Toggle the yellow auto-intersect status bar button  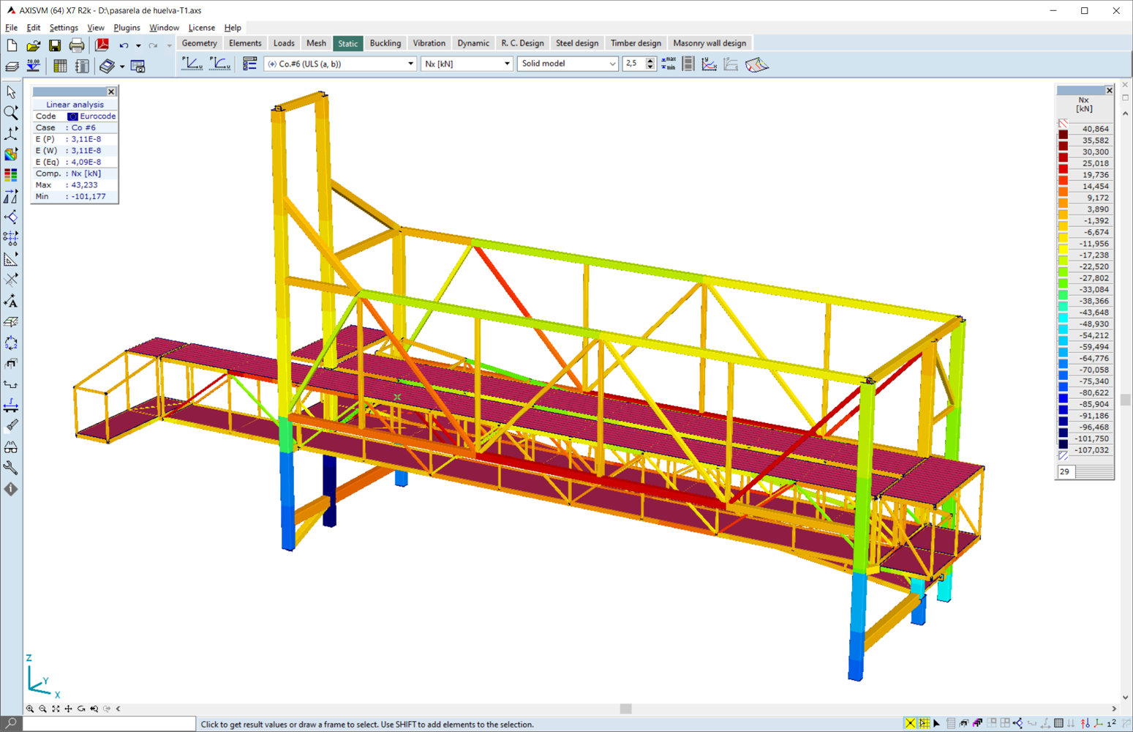910,723
